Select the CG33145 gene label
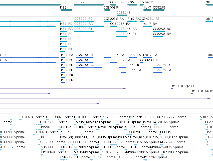The image size is (213, 161). [x=123, y=13]
